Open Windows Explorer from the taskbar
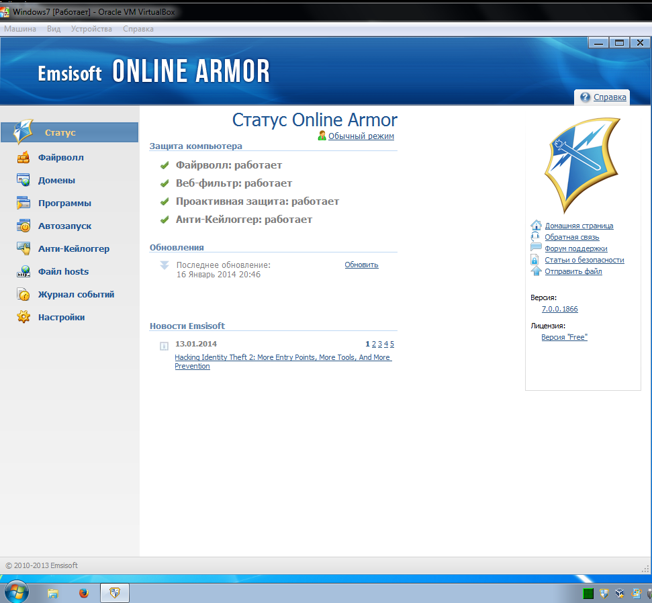 coord(53,593)
